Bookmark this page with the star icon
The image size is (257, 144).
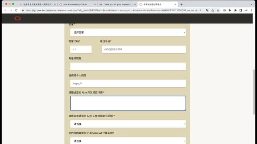click(x=218, y=10)
